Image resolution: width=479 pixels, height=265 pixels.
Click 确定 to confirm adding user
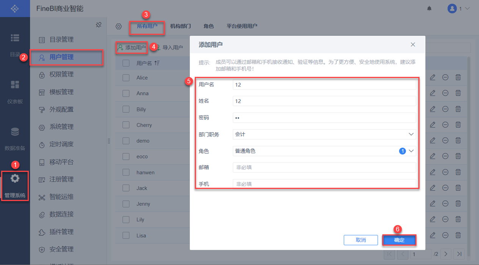click(399, 240)
